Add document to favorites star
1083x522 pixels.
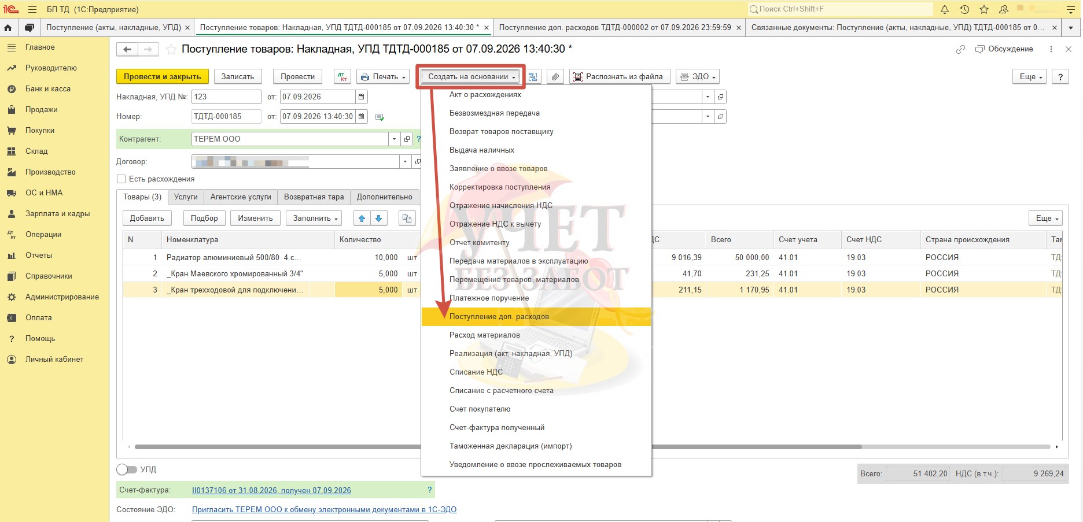point(171,49)
